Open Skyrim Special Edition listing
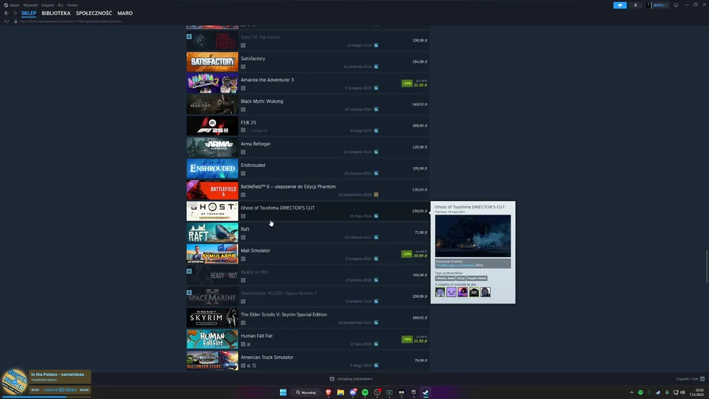This screenshot has width=709, height=399. coord(308,318)
